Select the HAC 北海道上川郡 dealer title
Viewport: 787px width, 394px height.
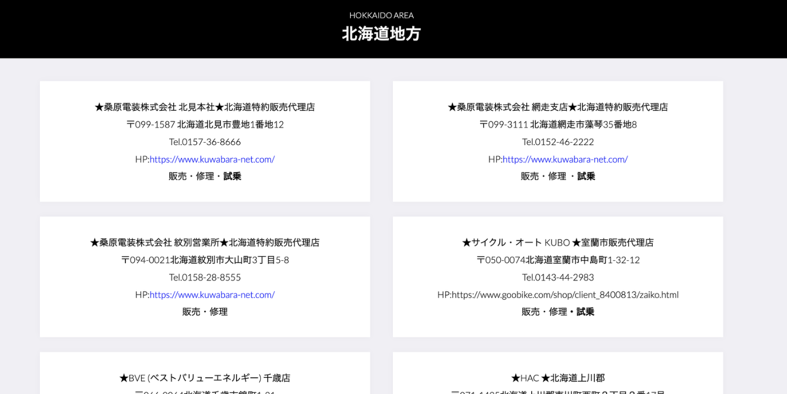pyautogui.click(x=558, y=378)
